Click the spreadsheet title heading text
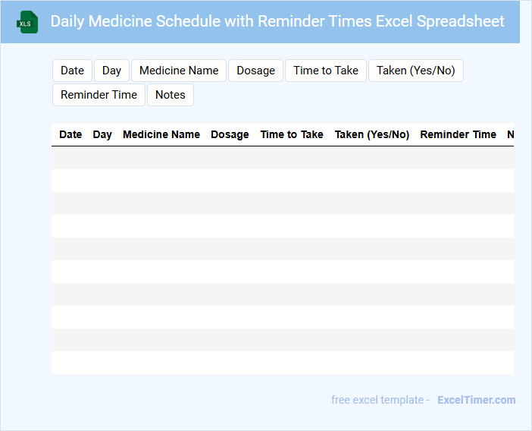 tap(277, 21)
